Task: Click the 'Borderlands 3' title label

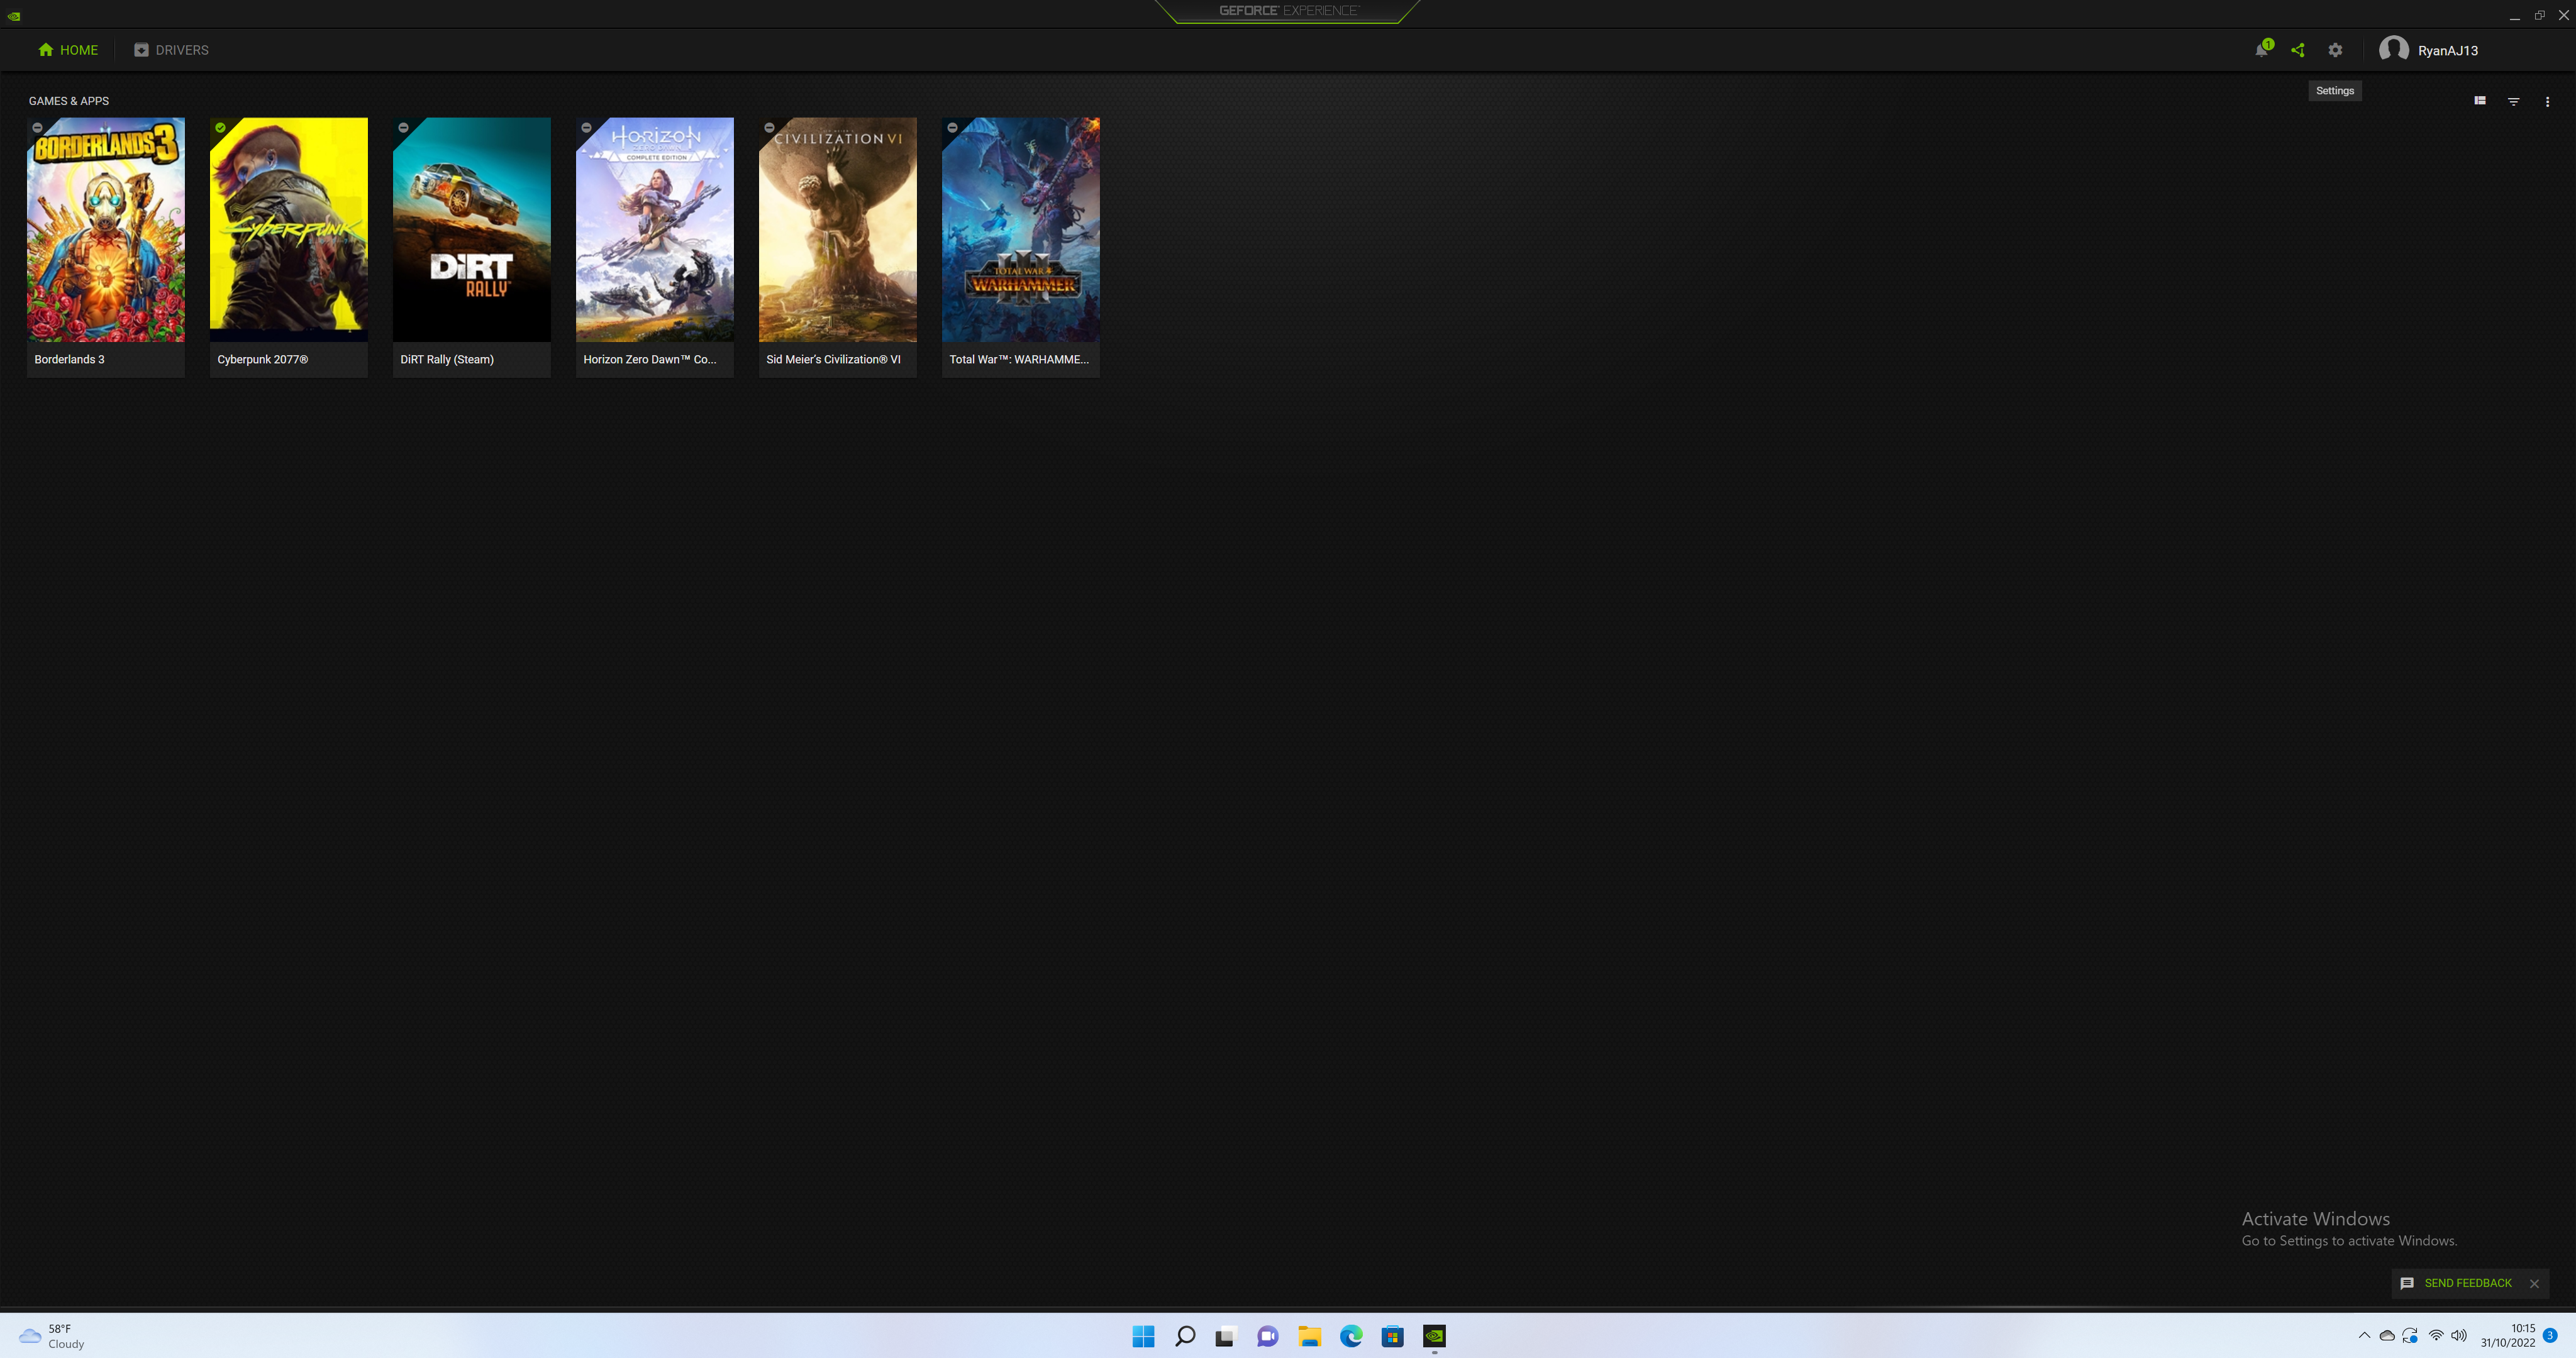Action: point(69,359)
